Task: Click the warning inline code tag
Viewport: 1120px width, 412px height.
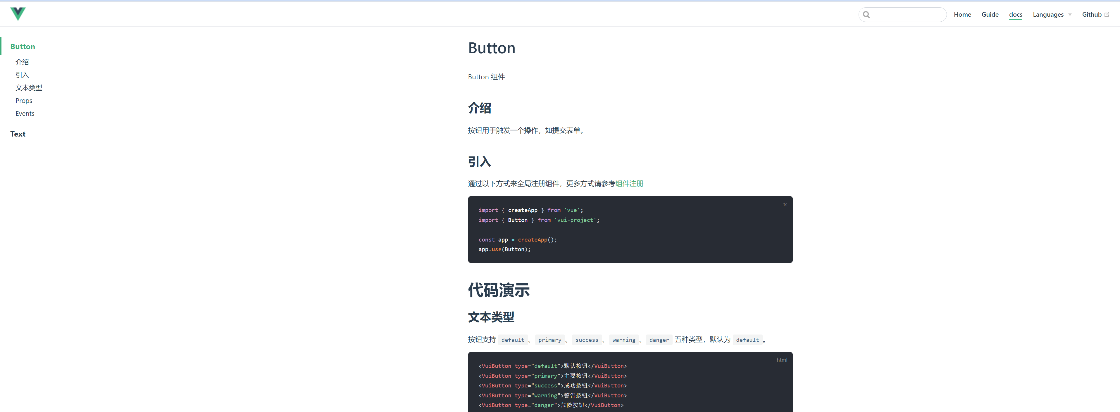Action: [x=623, y=340]
